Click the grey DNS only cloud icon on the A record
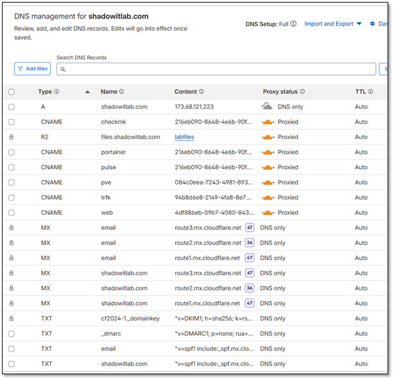394x380 pixels. tap(267, 106)
